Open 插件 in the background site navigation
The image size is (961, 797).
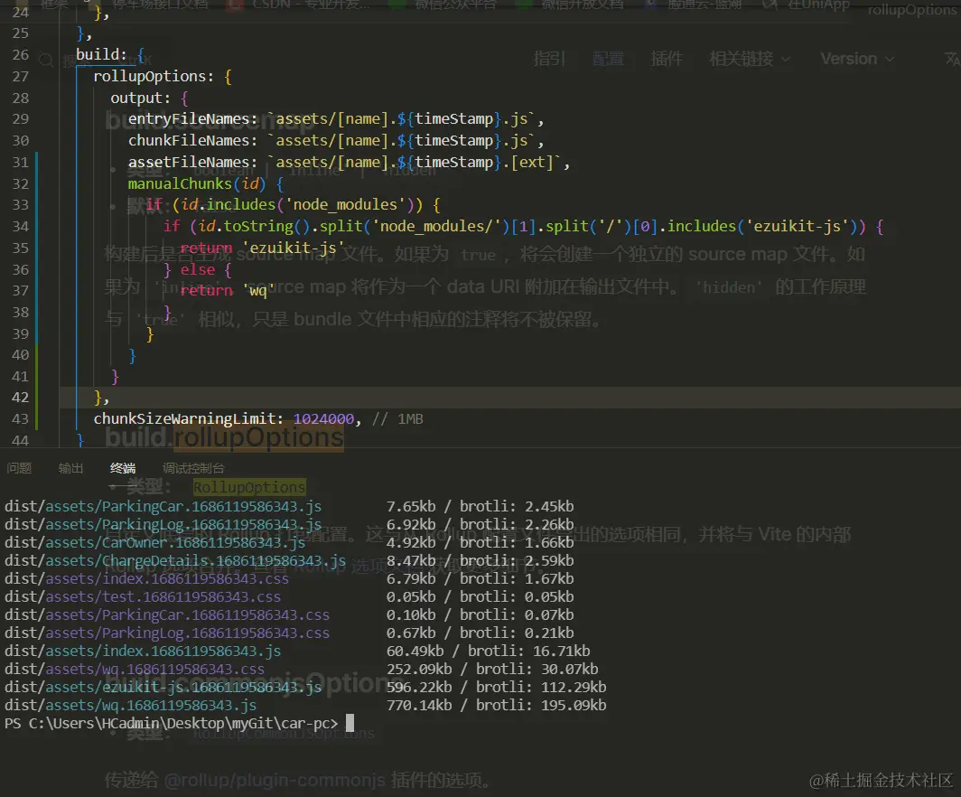tap(667, 59)
